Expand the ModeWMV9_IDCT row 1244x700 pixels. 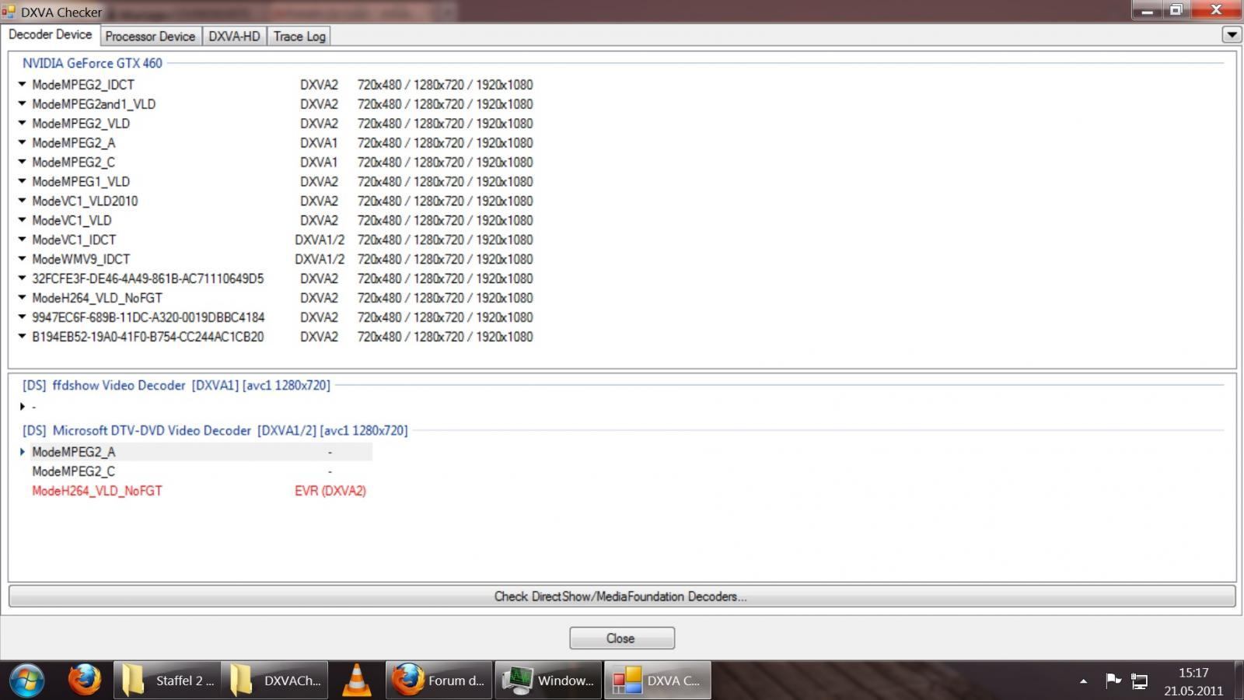click(22, 259)
